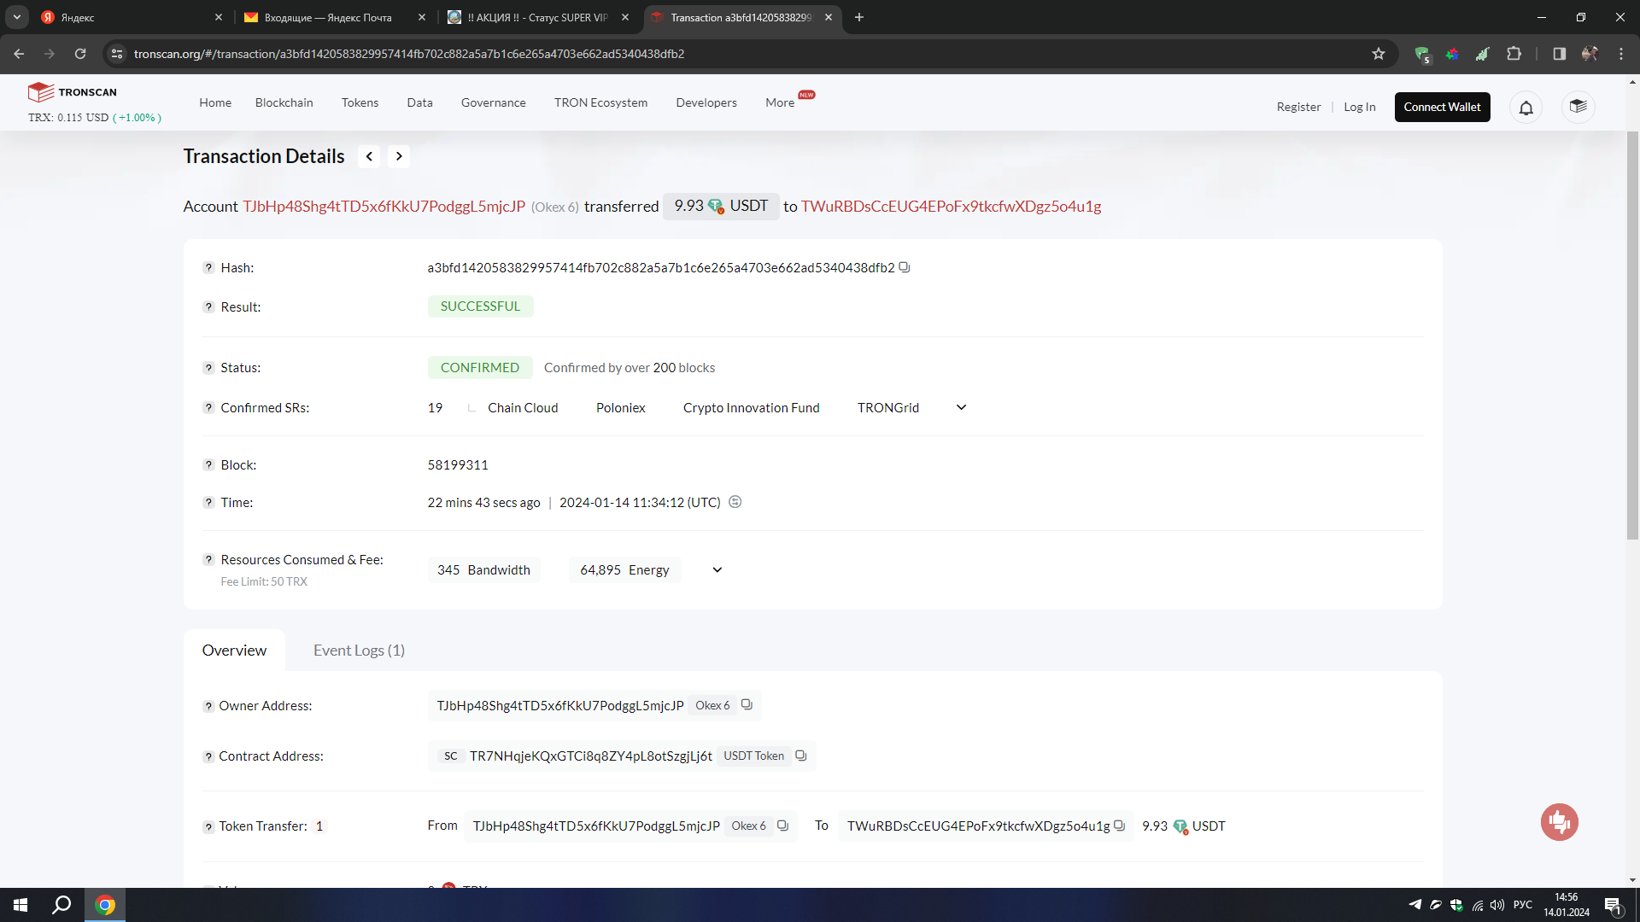Image resolution: width=1640 pixels, height=922 pixels.
Task: Open the Governance menu
Action: click(494, 102)
